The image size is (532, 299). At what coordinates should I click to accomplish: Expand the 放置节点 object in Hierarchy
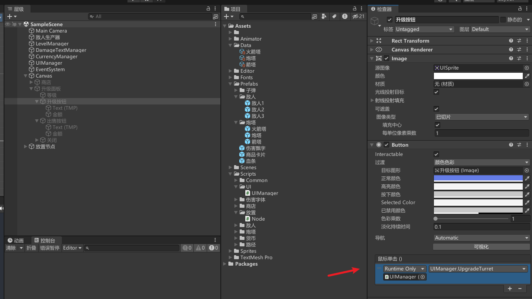(26, 146)
